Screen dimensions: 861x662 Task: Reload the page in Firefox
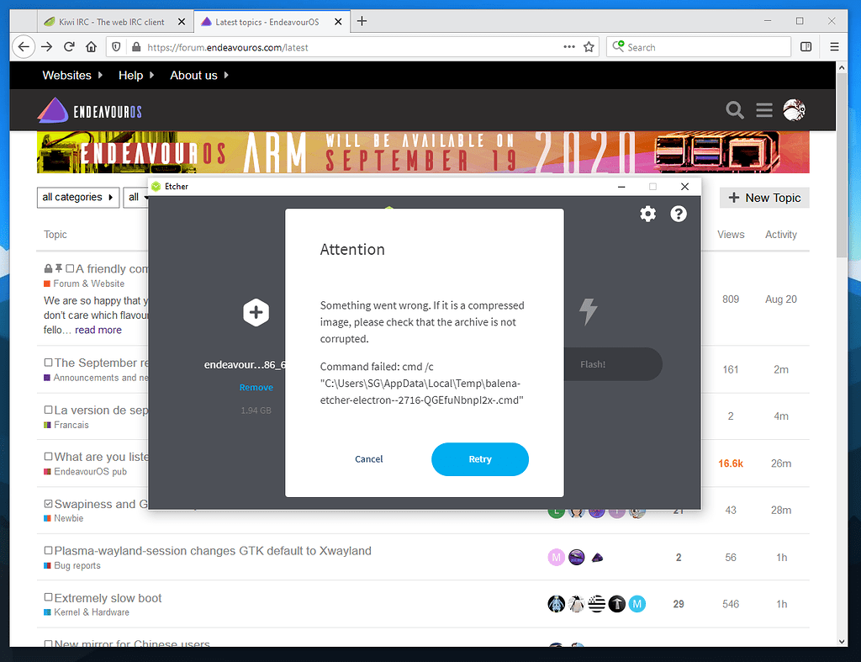(69, 47)
